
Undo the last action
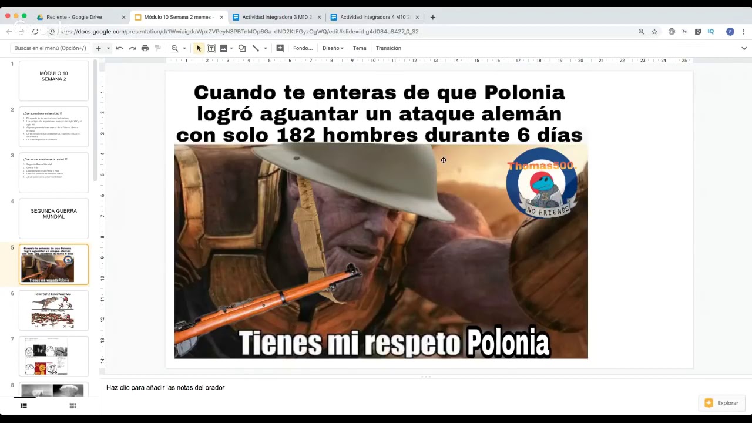pyautogui.click(x=120, y=48)
